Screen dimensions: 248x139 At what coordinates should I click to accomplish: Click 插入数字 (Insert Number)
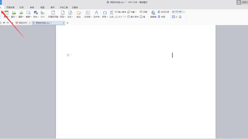tap(121, 12)
